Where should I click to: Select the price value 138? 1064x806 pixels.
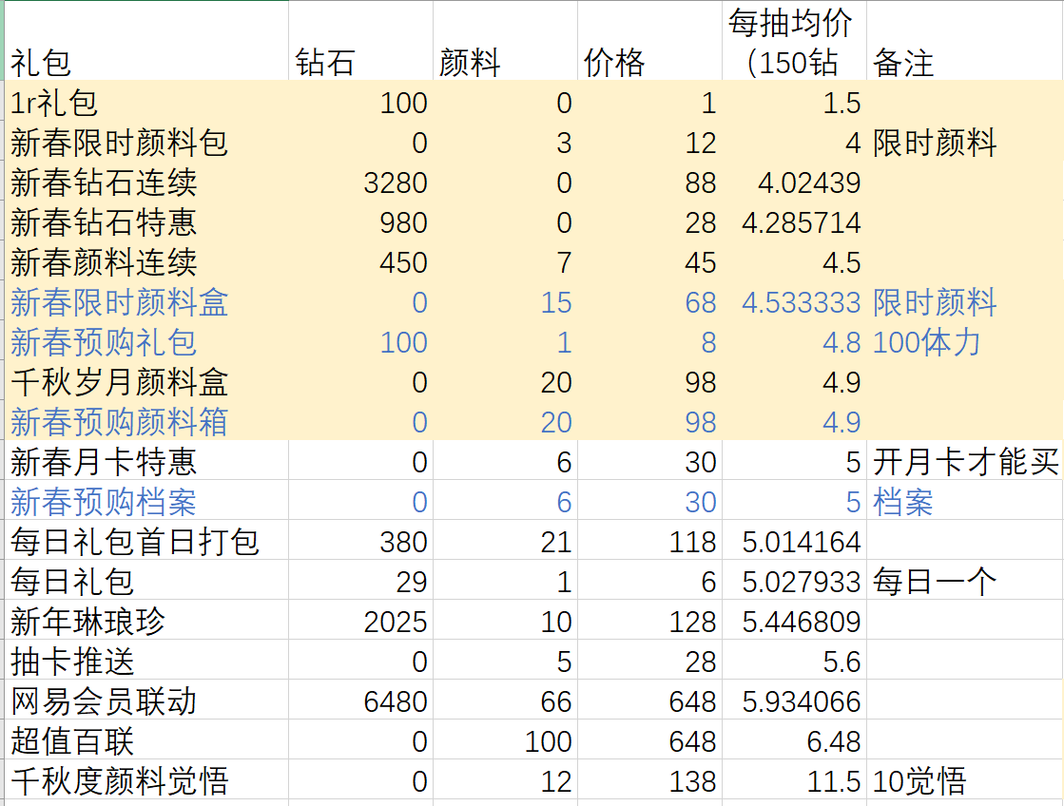[x=692, y=782]
